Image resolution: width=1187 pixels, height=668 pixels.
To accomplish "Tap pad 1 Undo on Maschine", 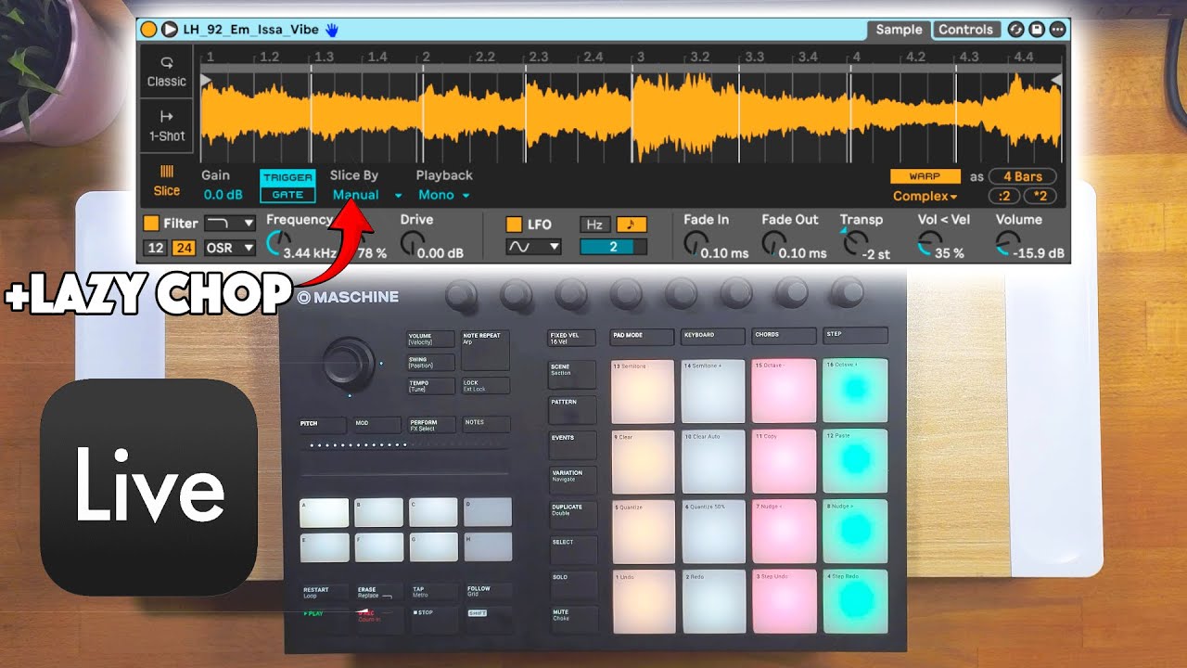I will click(x=644, y=602).
